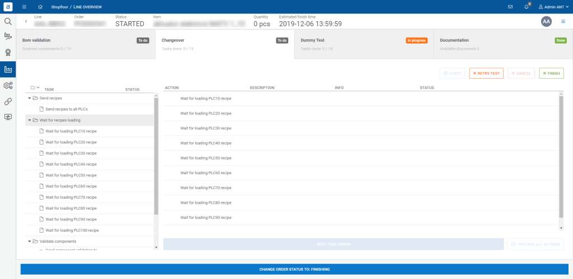Select PLC50 recipe task in tree
Screen dimensions: 573x279
pos(90,175)
